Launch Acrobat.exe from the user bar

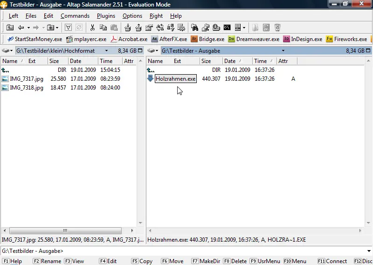[x=129, y=39]
